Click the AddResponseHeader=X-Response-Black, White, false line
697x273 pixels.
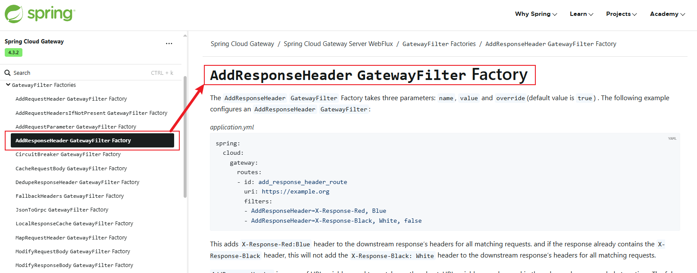click(336, 221)
